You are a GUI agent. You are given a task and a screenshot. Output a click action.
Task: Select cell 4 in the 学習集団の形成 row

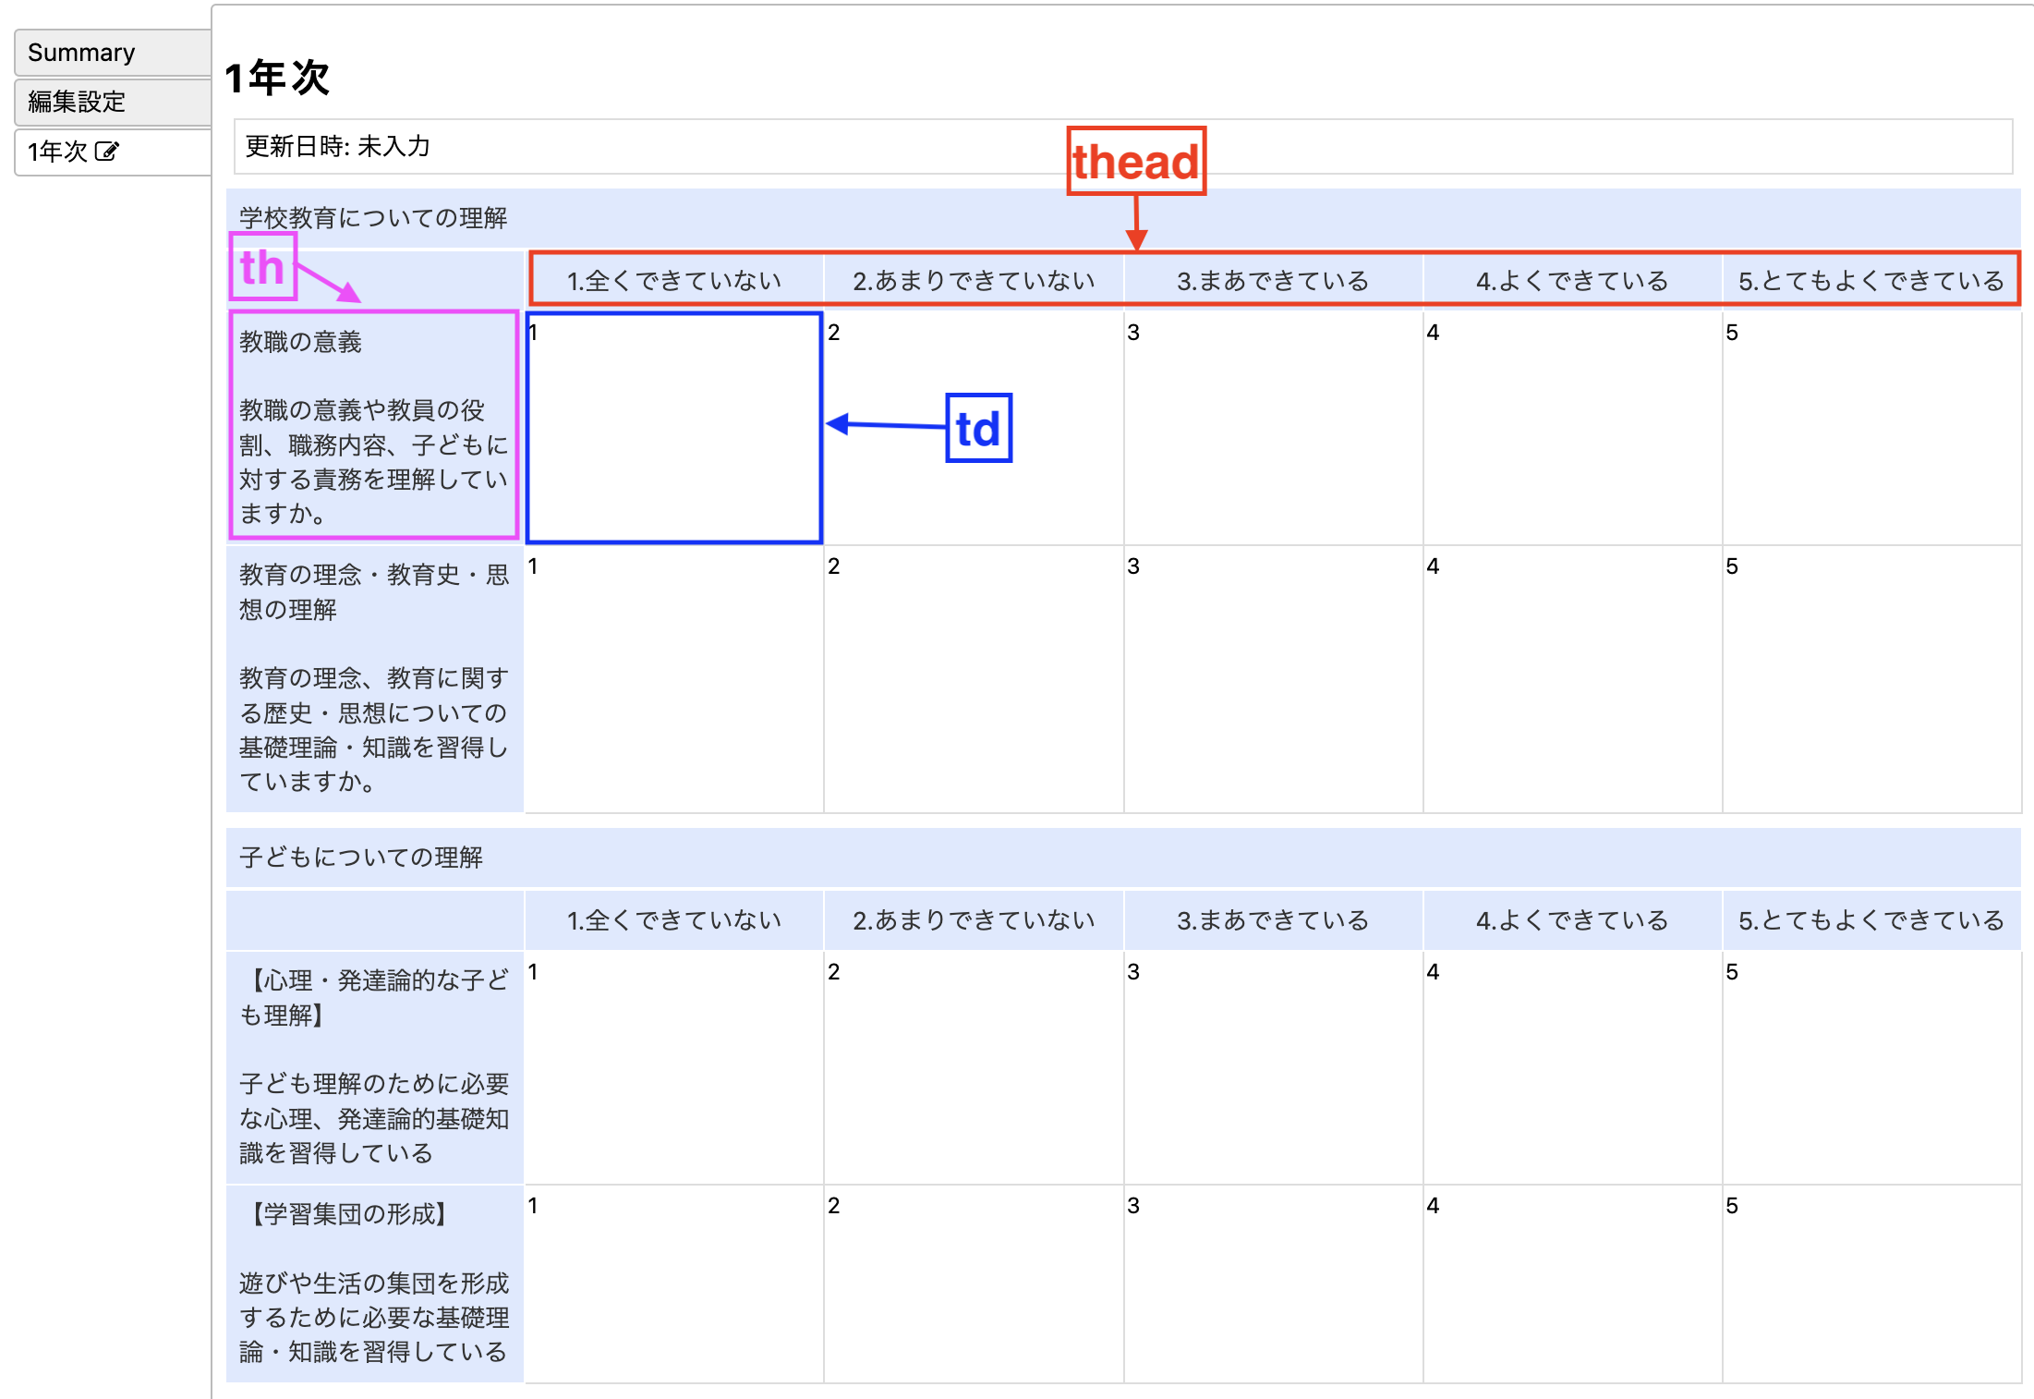[x=1572, y=1284]
